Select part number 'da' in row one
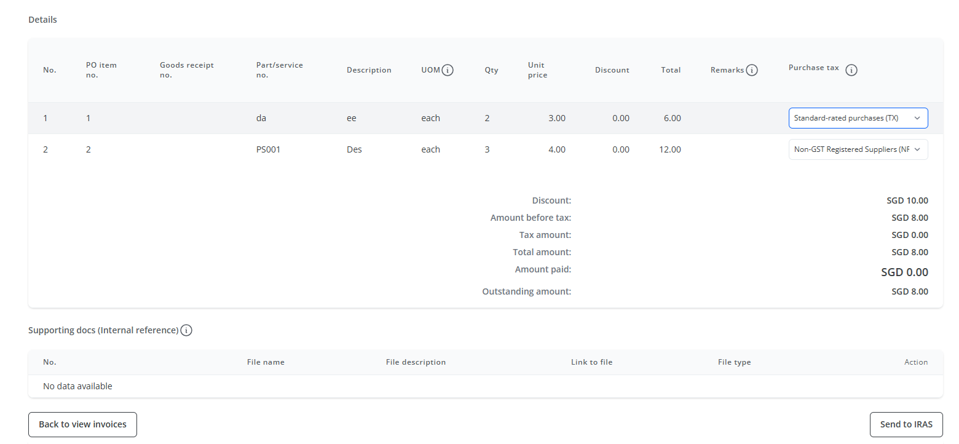This screenshot has height=444, width=959. click(x=261, y=118)
